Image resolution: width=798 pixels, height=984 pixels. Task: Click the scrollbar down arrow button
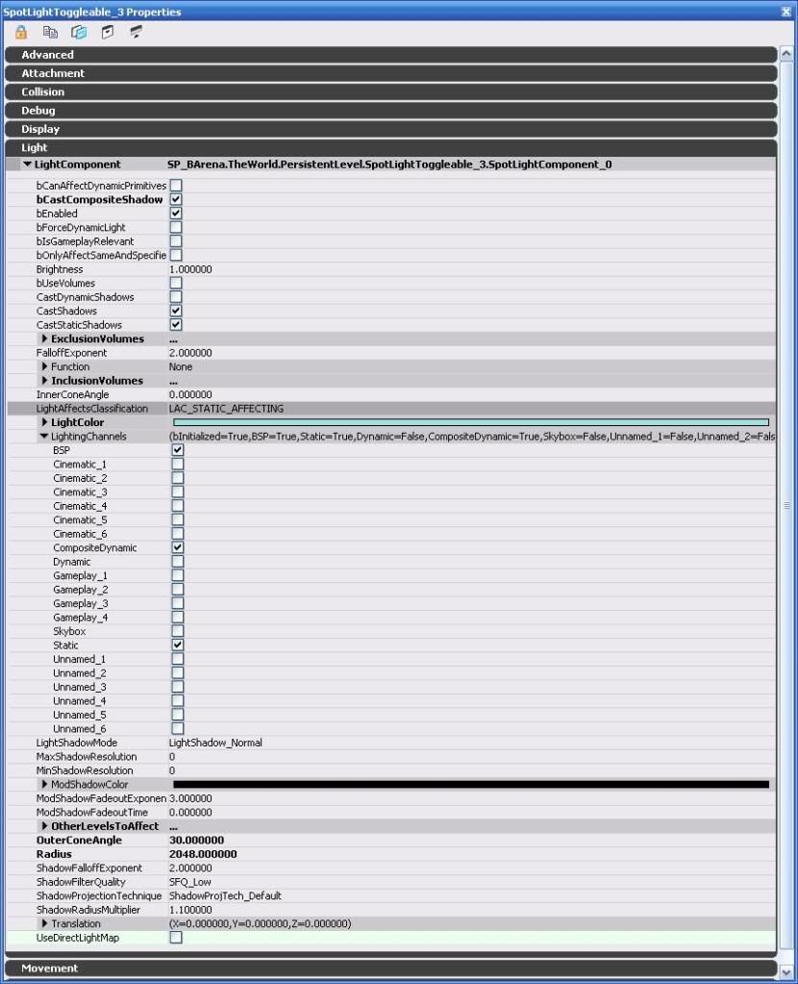click(x=787, y=970)
